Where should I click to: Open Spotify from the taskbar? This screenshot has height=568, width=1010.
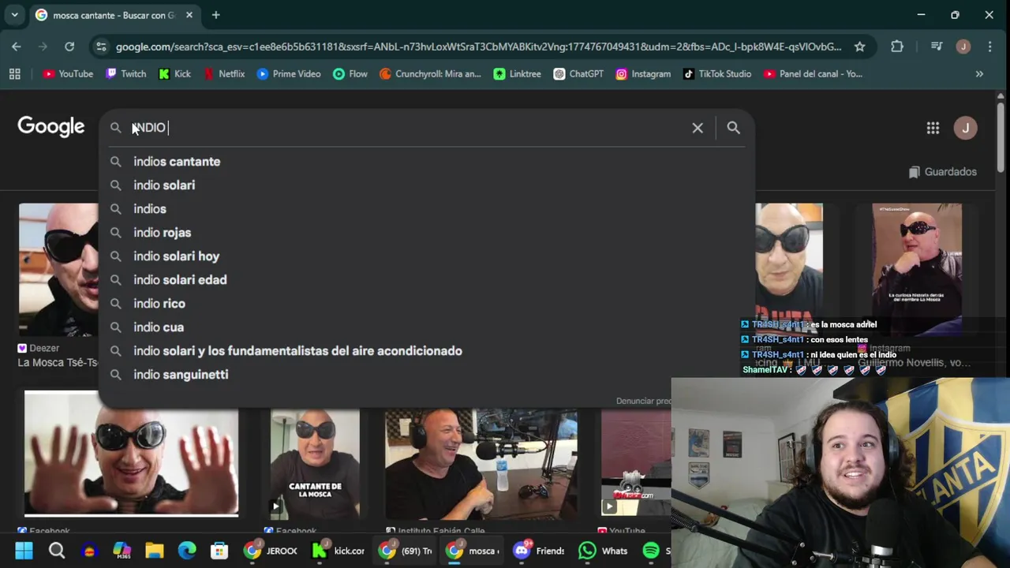click(x=655, y=551)
